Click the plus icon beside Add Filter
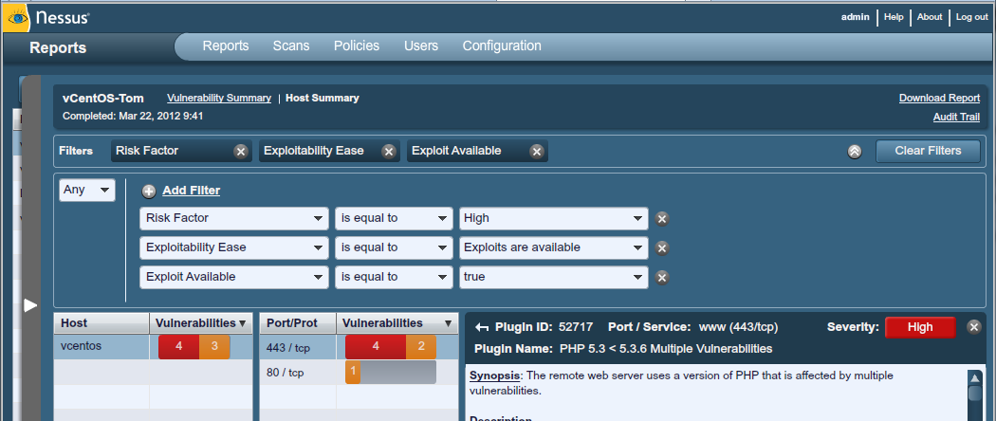 [x=149, y=192]
